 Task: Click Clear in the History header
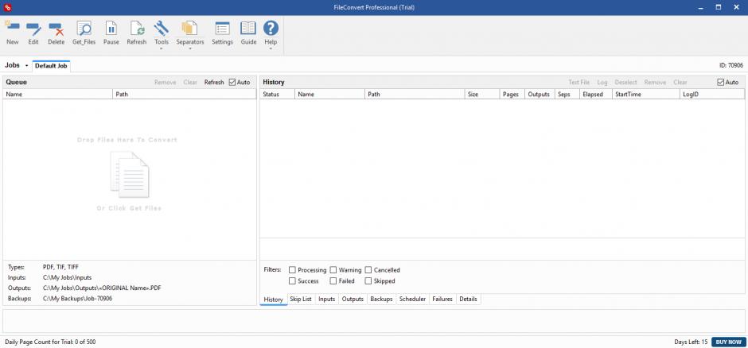(x=680, y=83)
